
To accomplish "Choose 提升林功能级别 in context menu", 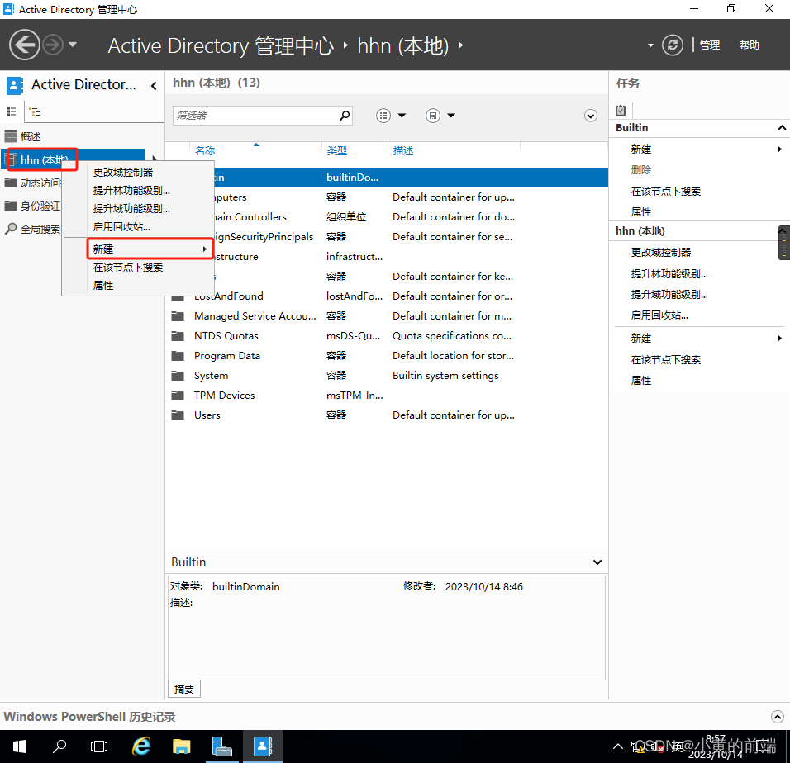I will [131, 190].
